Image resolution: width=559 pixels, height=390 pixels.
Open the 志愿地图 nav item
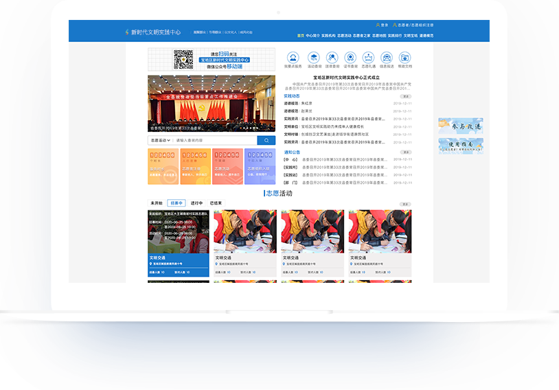(x=379, y=36)
